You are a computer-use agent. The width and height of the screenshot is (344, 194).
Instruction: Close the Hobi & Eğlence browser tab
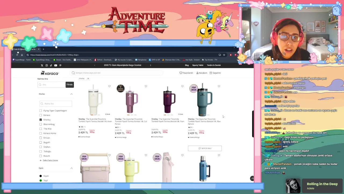tap(38, 49)
